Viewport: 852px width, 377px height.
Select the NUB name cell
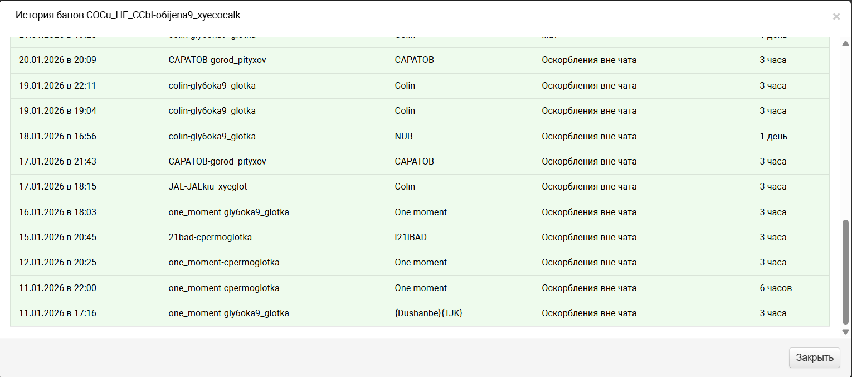404,137
